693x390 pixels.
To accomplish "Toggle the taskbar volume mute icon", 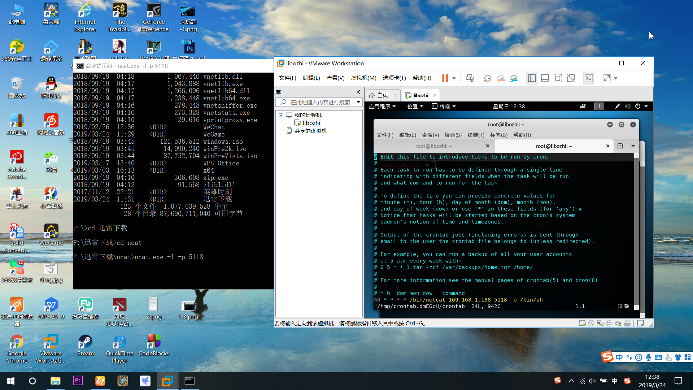I will pyautogui.click(x=593, y=381).
